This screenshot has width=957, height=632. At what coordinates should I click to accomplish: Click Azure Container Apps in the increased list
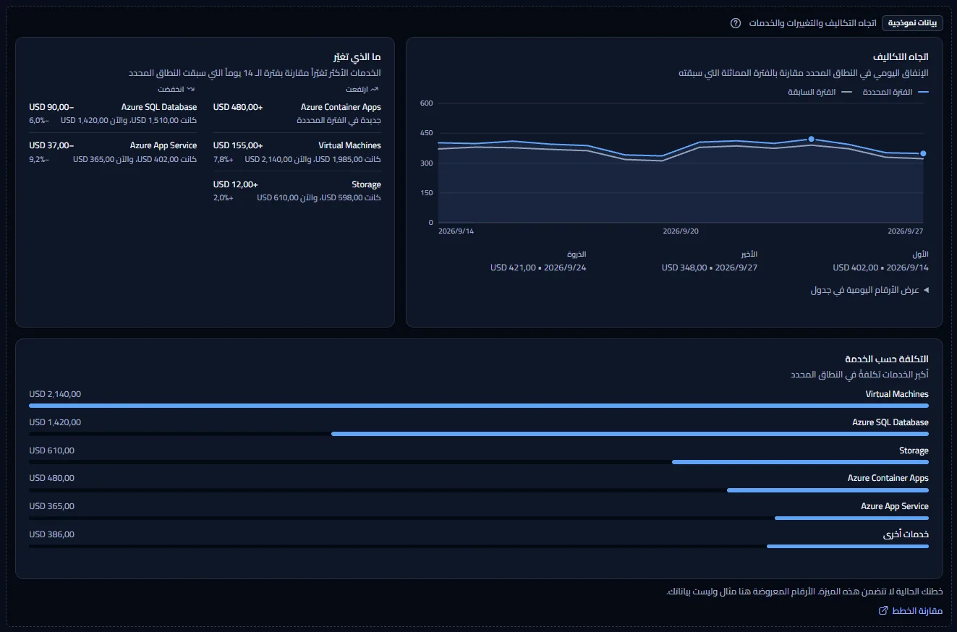(x=341, y=107)
